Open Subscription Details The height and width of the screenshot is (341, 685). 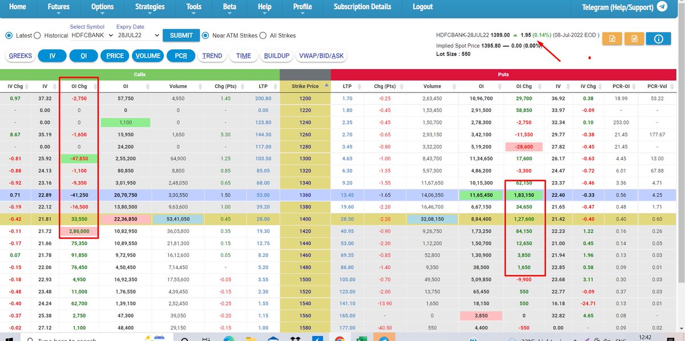[362, 7]
